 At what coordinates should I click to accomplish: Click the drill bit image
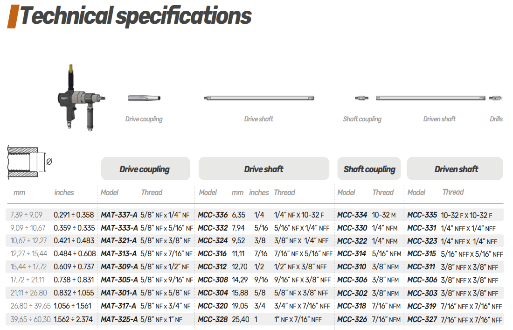tap(495, 98)
